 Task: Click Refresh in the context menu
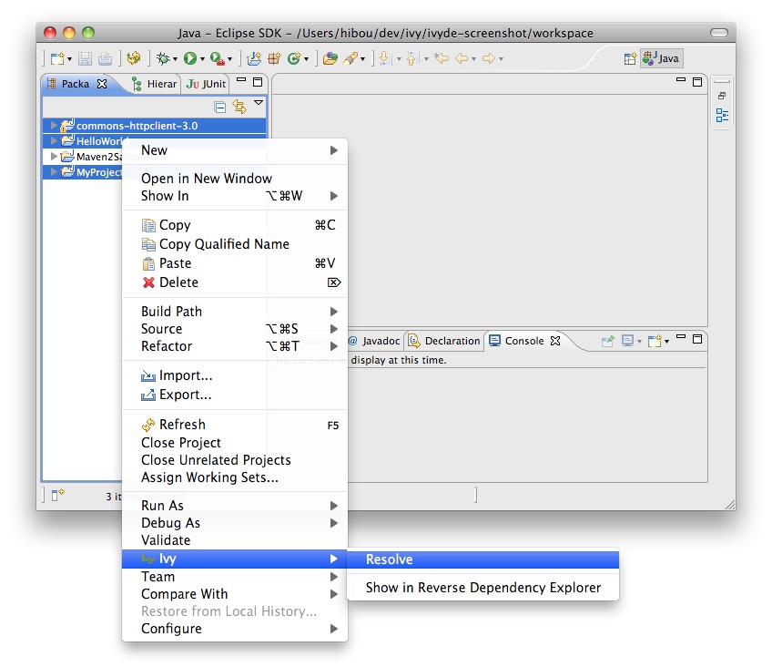pos(182,425)
